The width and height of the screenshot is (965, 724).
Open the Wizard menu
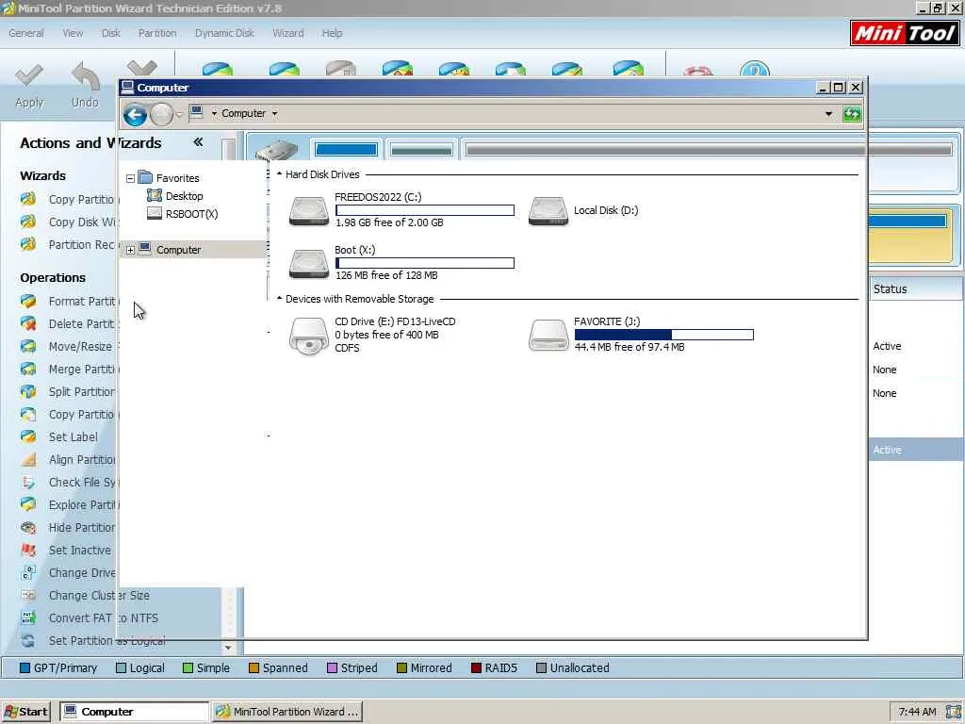288,33
